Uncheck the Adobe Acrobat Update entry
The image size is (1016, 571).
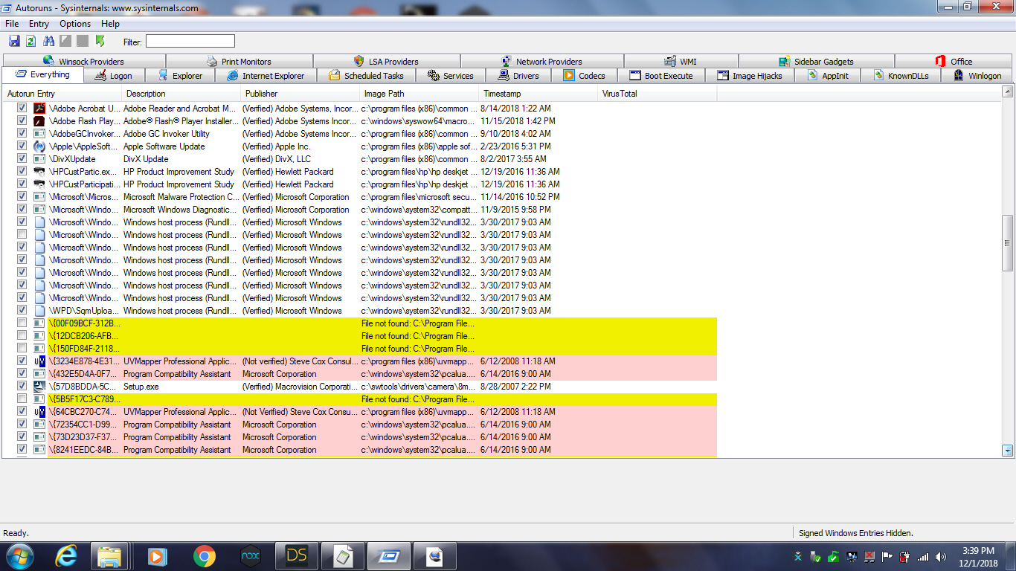22,109
